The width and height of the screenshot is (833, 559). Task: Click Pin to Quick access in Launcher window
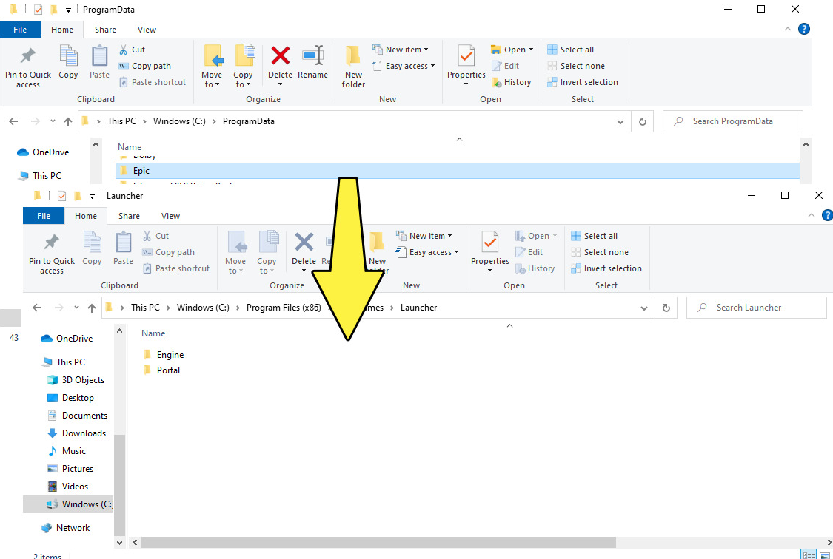52,254
